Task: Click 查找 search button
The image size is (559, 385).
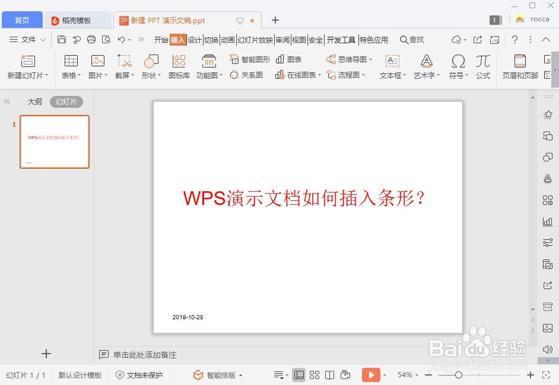Action: point(412,40)
